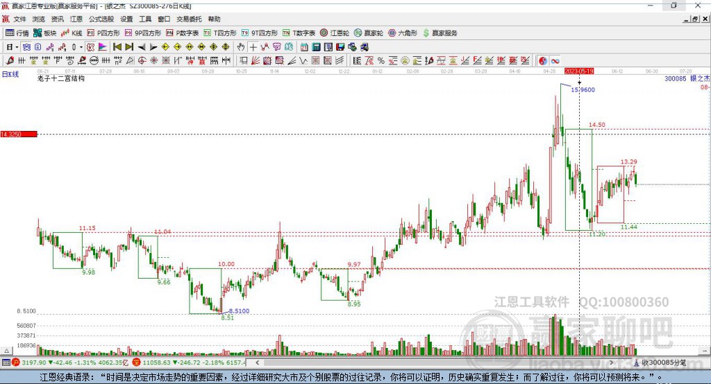
Task: Open the calculator icon
Action: point(316,47)
